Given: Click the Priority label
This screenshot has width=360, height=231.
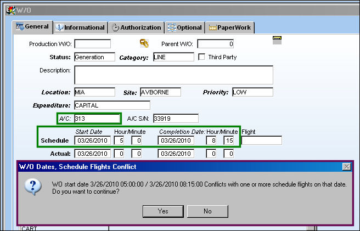Looking at the screenshot, I should (x=216, y=92).
